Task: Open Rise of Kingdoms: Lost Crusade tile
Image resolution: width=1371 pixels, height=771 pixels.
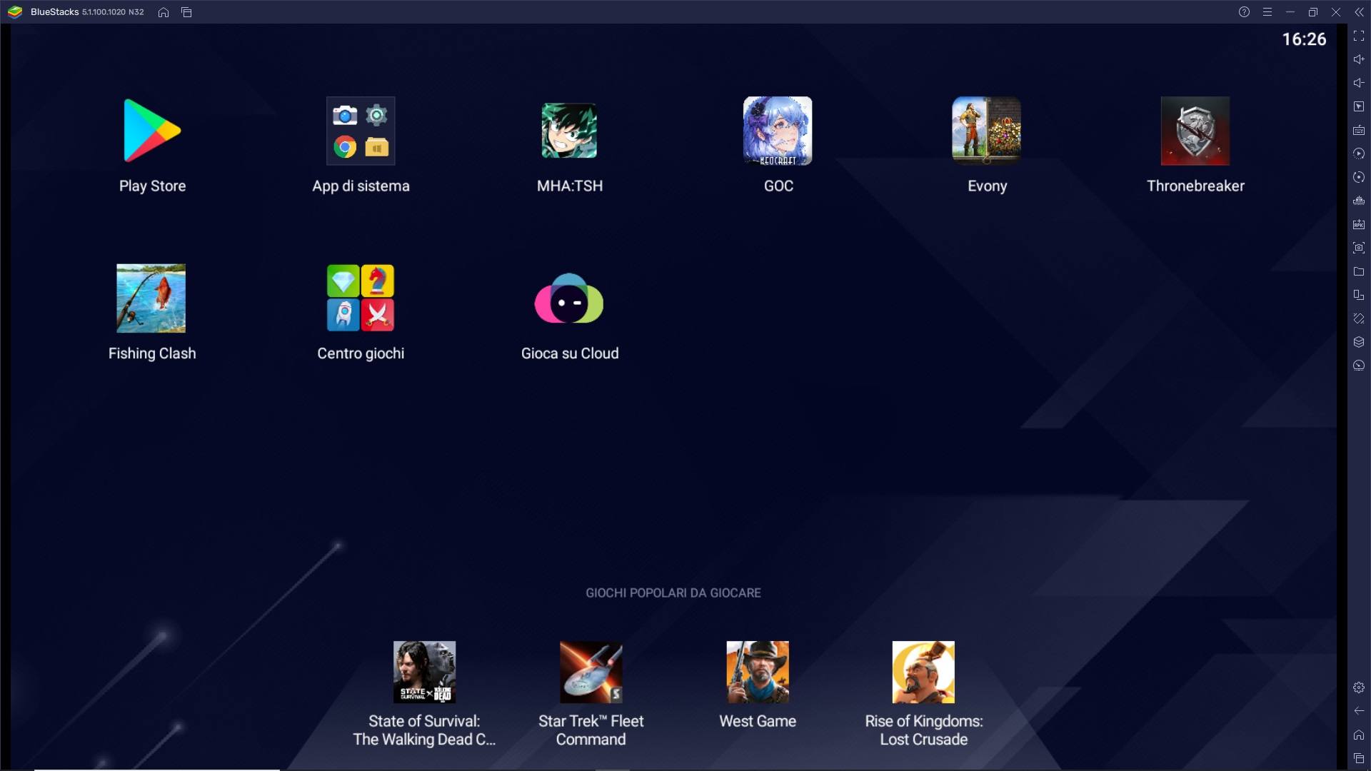Action: point(923,672)
